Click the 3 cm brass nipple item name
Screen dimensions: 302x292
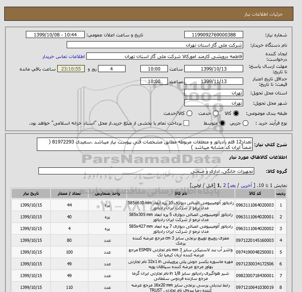[181, 240]
